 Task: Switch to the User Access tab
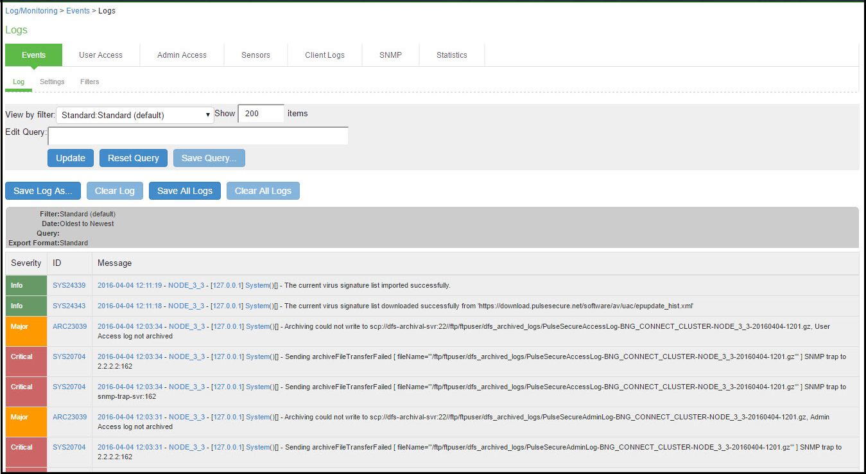100,55
